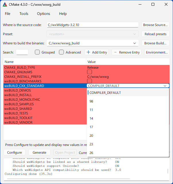Choose C++ standard 23 option
Image resolution: width=173 pixels, height=184 pixels.
pyautogui.click(x=128, y=144)
